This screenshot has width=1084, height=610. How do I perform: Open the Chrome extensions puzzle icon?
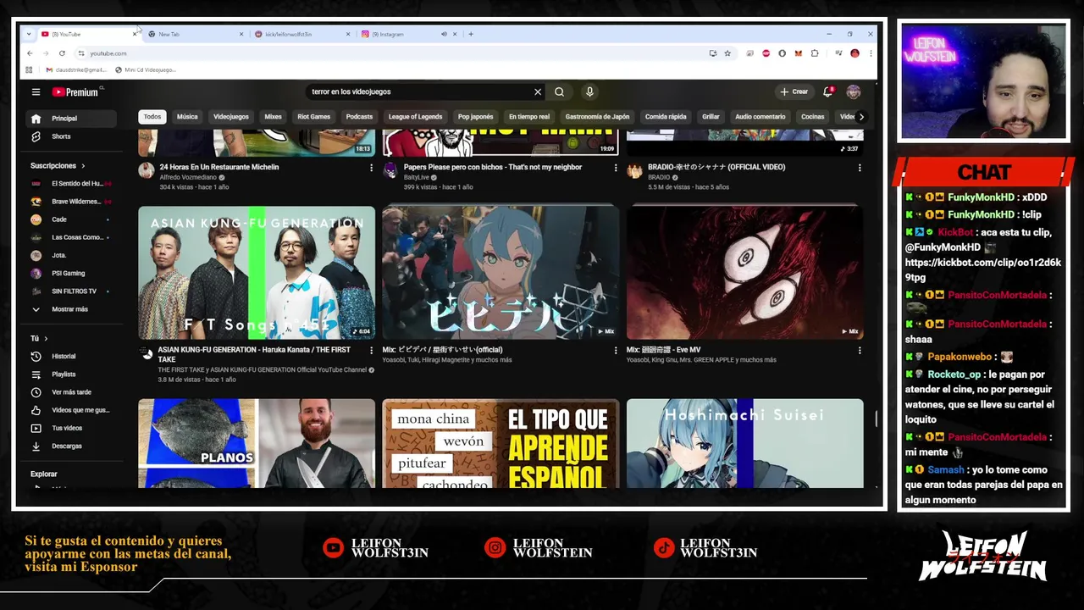tap(815, 53)
